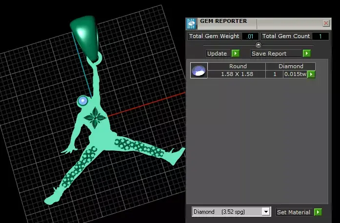This screenshot has height=223, width=340.
Task: Select the dark green bail on the pendant
Action: click(x=86, y=37)
